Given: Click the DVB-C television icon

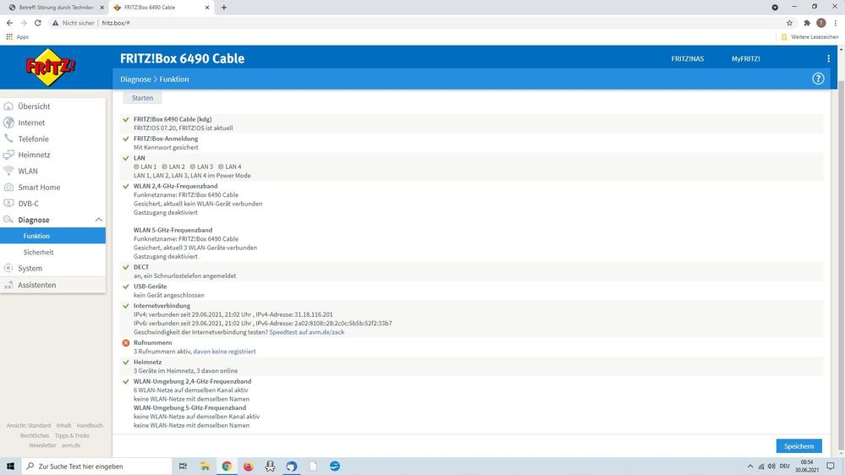Looking at the screenshot, I should pyautogui.click(x=8, y=203).
